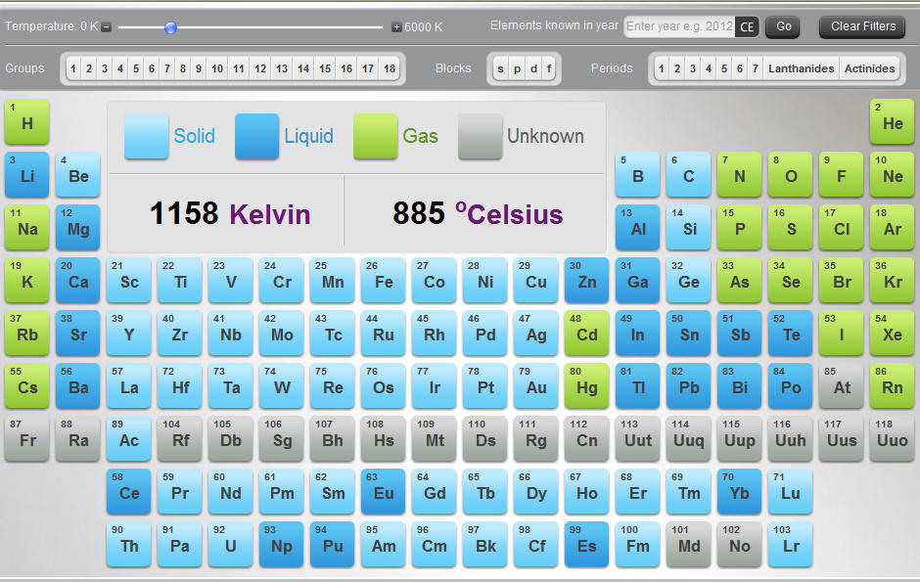Select the Cerium (Ce) element tile
920x582 pixels.
tap(128, 491)
